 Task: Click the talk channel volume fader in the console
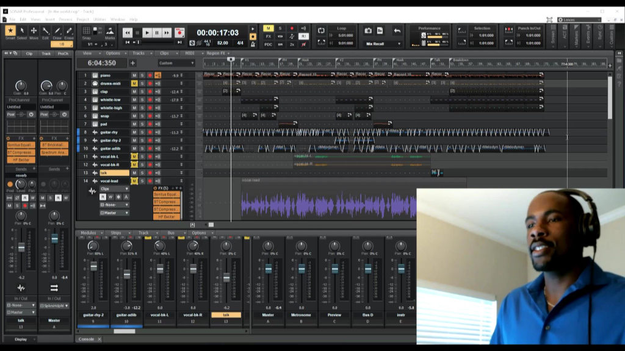pos(226,277)
